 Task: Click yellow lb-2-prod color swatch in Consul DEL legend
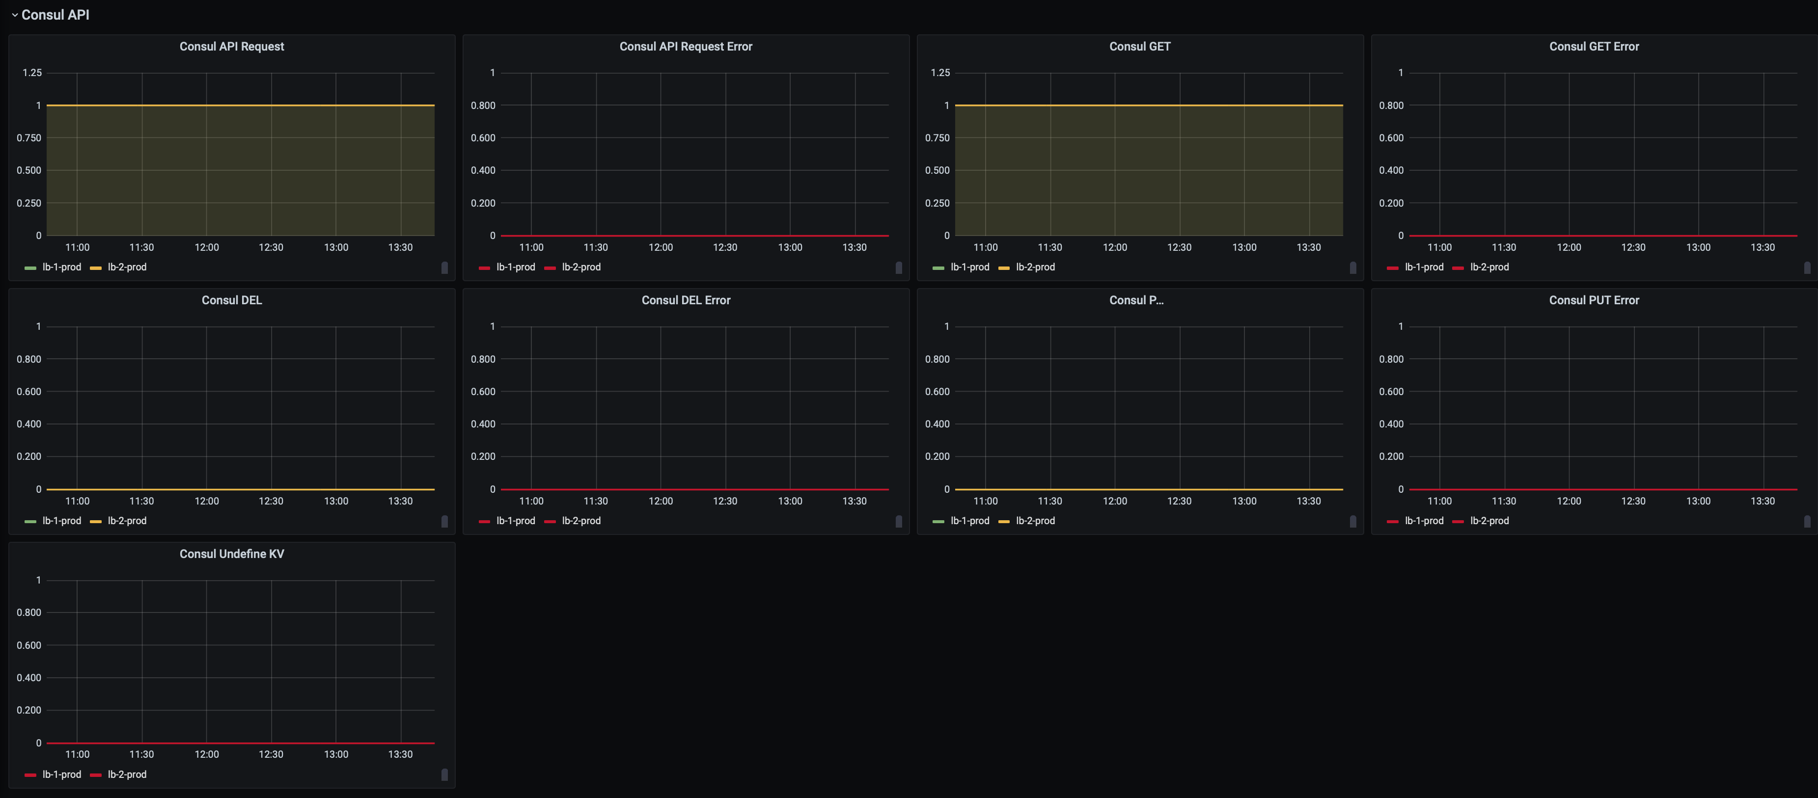click(96, 521)
